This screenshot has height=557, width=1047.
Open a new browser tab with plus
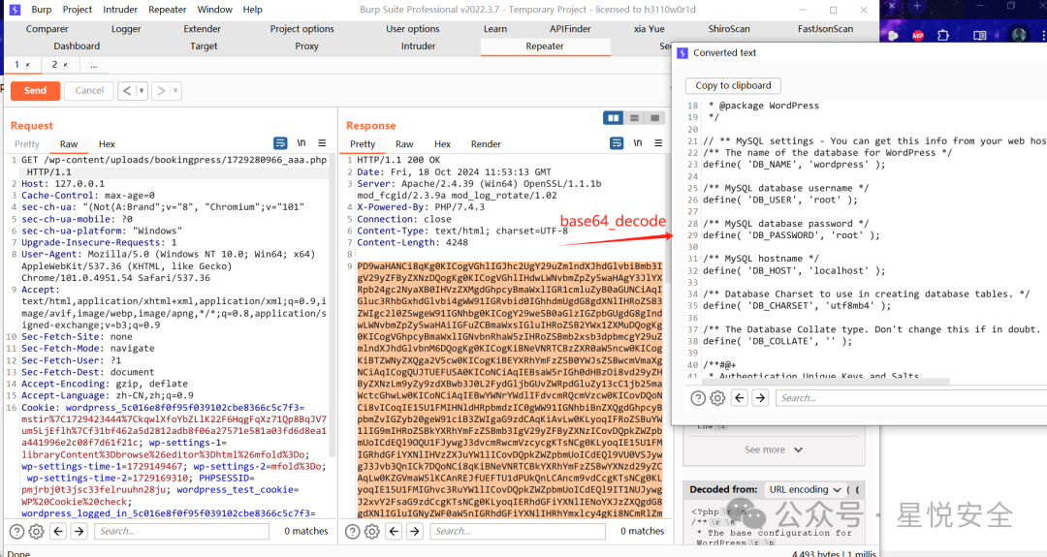coord(917,6)
